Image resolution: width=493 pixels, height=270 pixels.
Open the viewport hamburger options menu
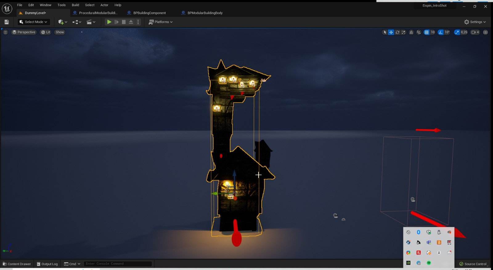pyautogui.click(x=5, y=32)
